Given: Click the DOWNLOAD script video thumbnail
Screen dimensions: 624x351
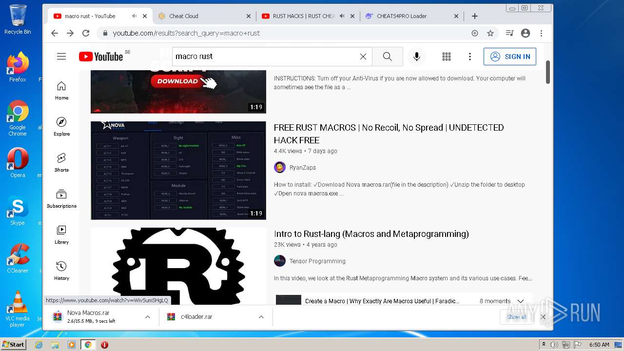Looking at the screenshot, I should pos(178,92).
